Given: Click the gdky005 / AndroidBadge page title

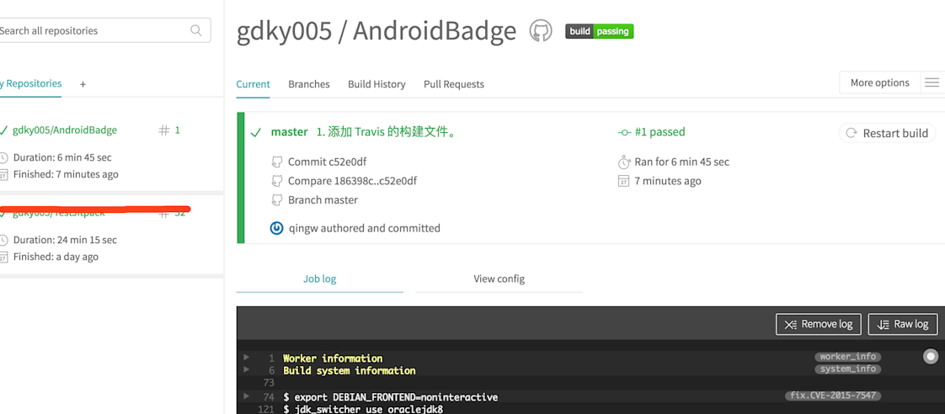Looking at the screenshot, I should click(x=376, y=31).
